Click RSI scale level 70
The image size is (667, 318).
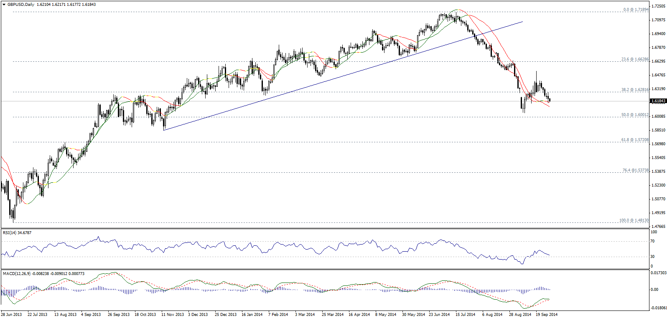click(653, 242)
